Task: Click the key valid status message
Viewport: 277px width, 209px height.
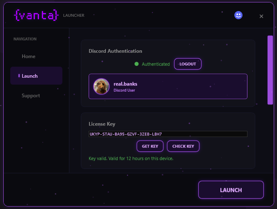Action: click(131, 158)
